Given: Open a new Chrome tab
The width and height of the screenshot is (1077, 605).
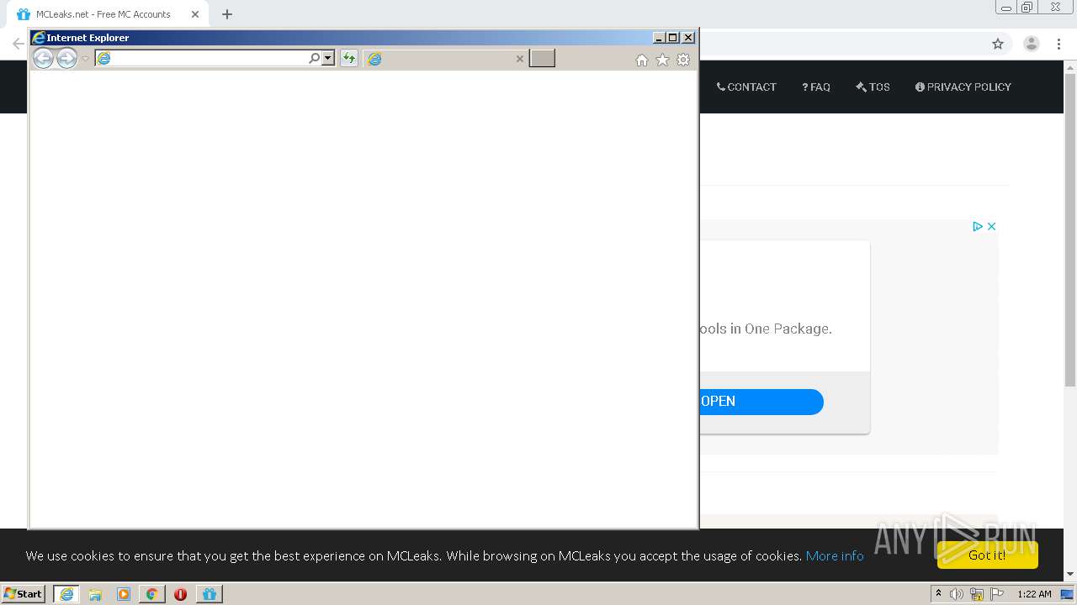Looking at the screenshot, I should coord(227,14).
